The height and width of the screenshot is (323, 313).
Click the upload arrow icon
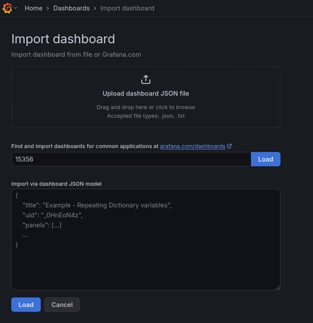click(146, 80)
